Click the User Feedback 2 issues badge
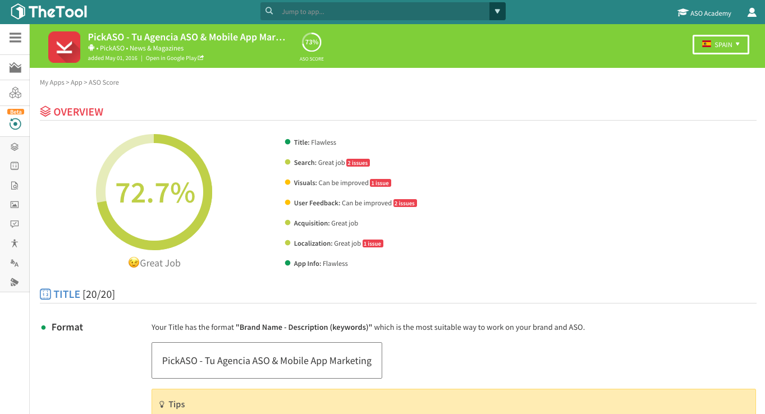 405,203
